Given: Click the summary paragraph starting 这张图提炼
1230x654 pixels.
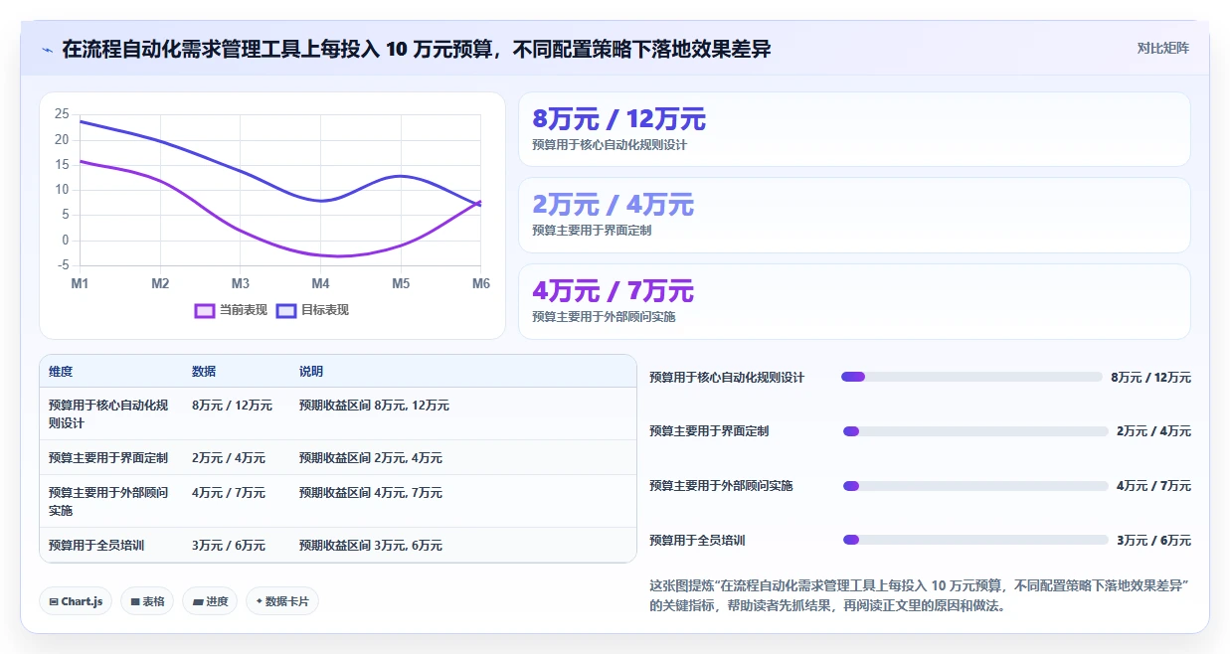Looking at the screenshot, I should pos(920,595).
